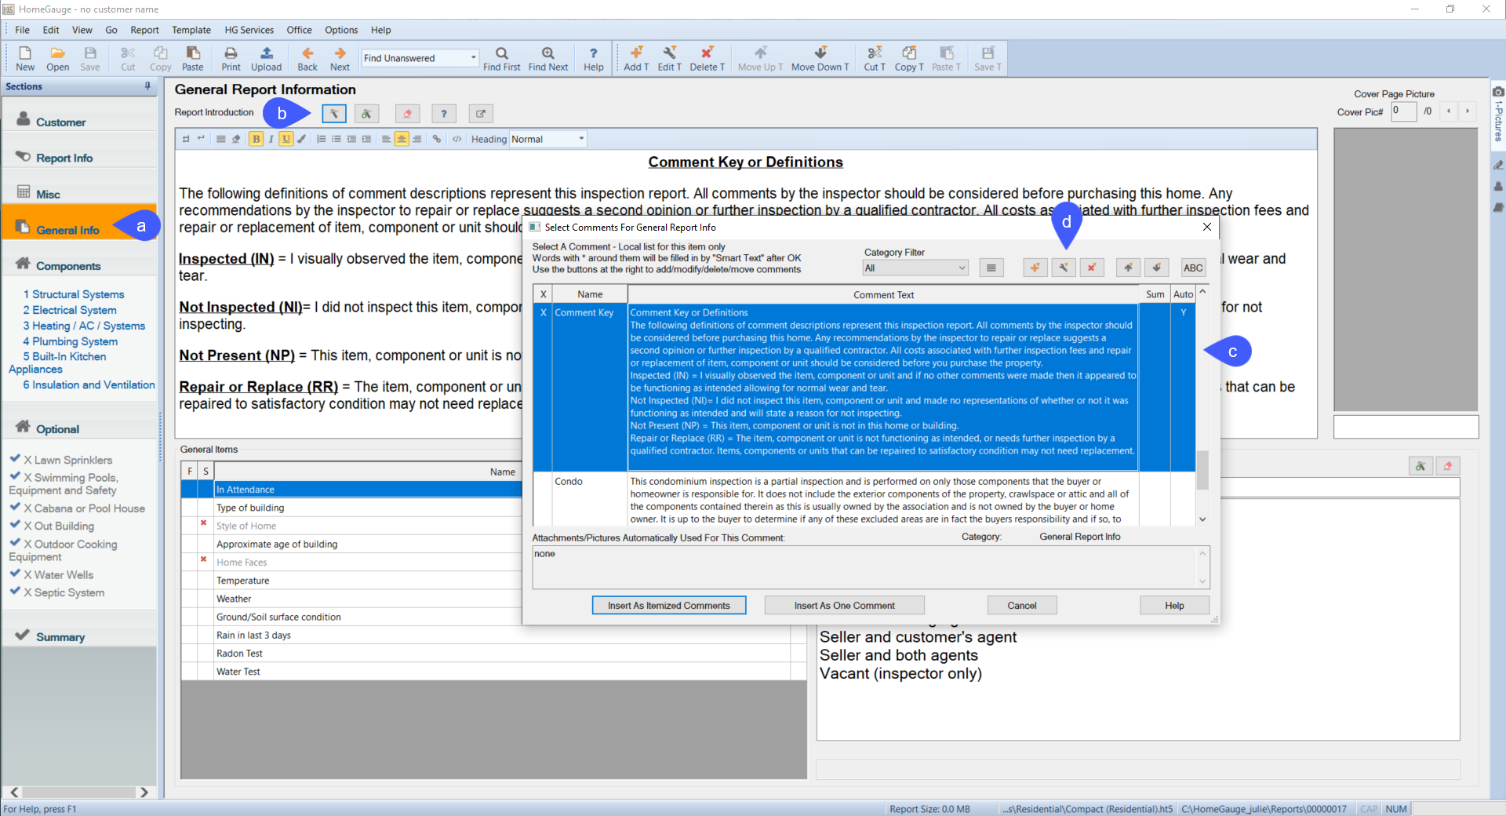This screenshot has width=1506, height=816.
Task: Toggle the X mark on the Condo comment
Action: tap(543, 482)
